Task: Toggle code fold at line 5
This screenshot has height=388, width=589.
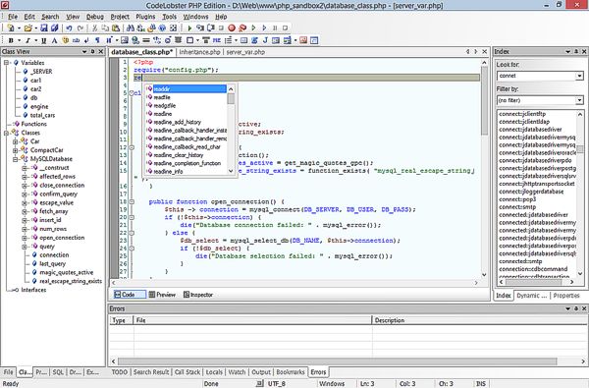Action: 132,93
